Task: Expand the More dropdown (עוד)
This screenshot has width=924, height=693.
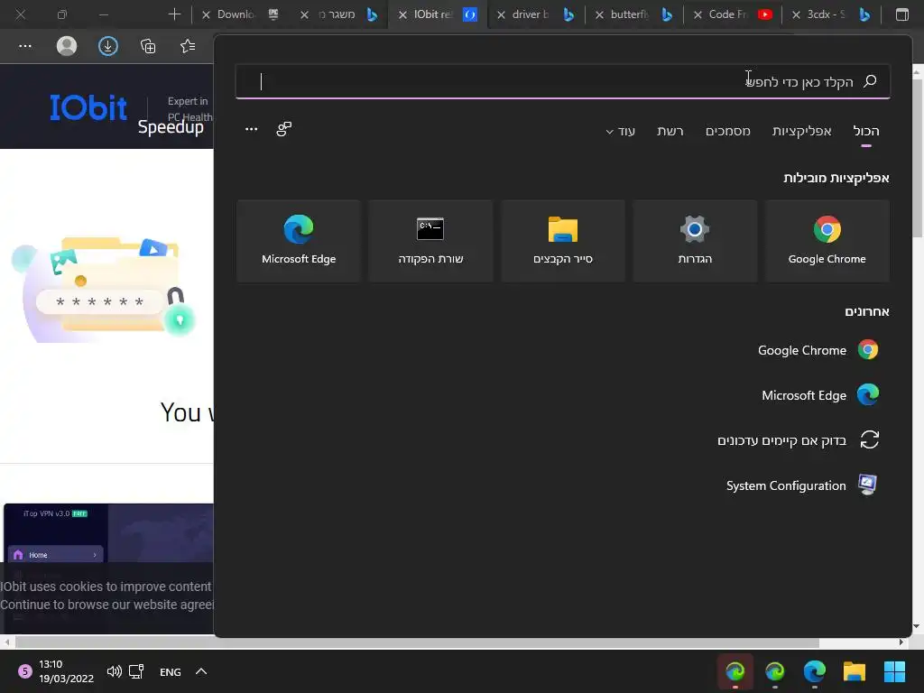Action: point(621,131)
